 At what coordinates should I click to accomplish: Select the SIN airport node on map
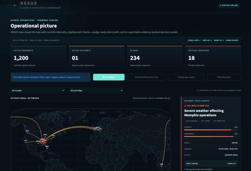tap(162, 166)
